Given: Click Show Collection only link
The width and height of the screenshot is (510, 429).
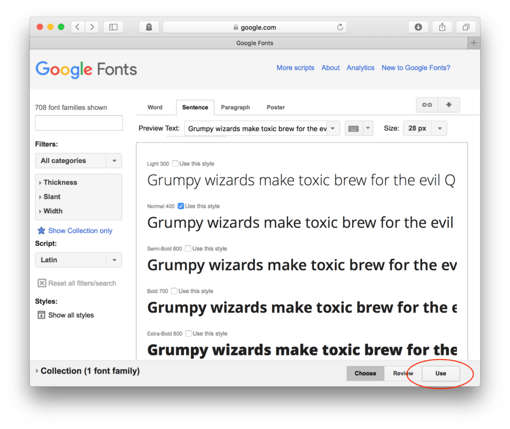Looking at the screenshot, I should (80, 230).
